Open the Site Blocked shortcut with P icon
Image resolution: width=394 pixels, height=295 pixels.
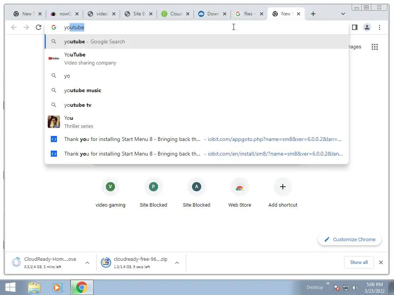click(153, 193)
